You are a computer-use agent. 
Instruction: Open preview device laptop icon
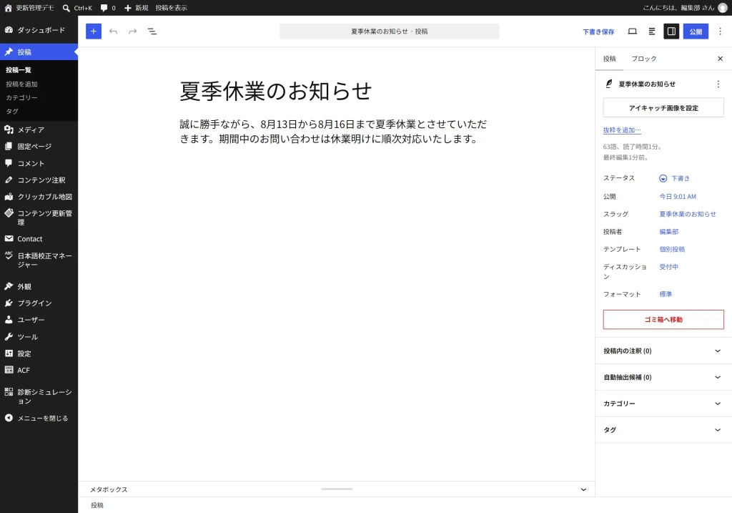(632, 31)
